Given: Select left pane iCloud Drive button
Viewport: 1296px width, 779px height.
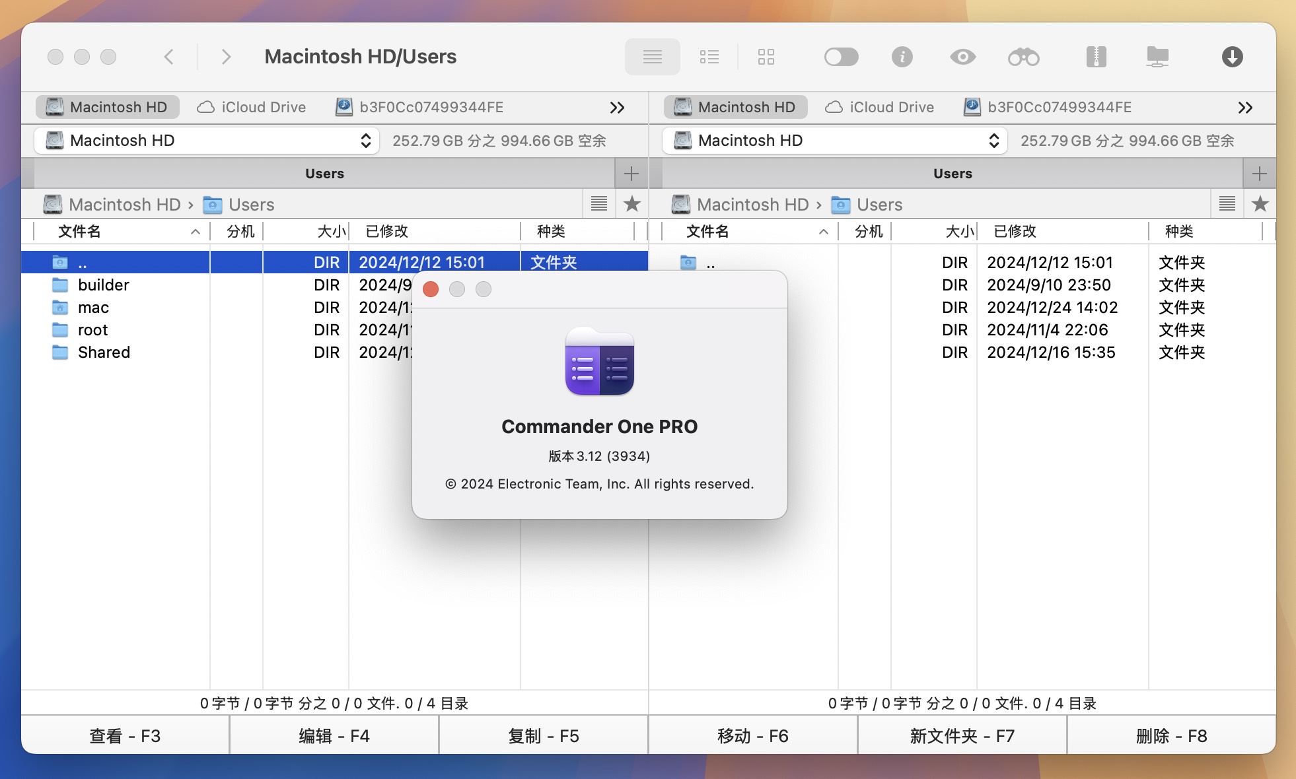Looking at the screenshot, I should [252, 107].
